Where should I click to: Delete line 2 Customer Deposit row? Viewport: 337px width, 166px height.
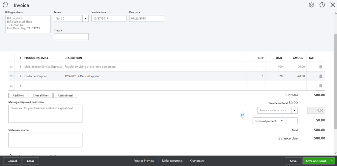point(320,76)
